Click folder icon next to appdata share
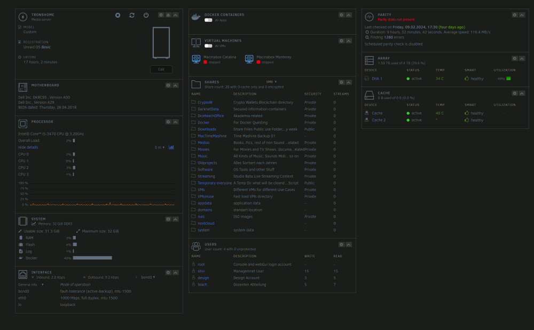 (193, 203)
